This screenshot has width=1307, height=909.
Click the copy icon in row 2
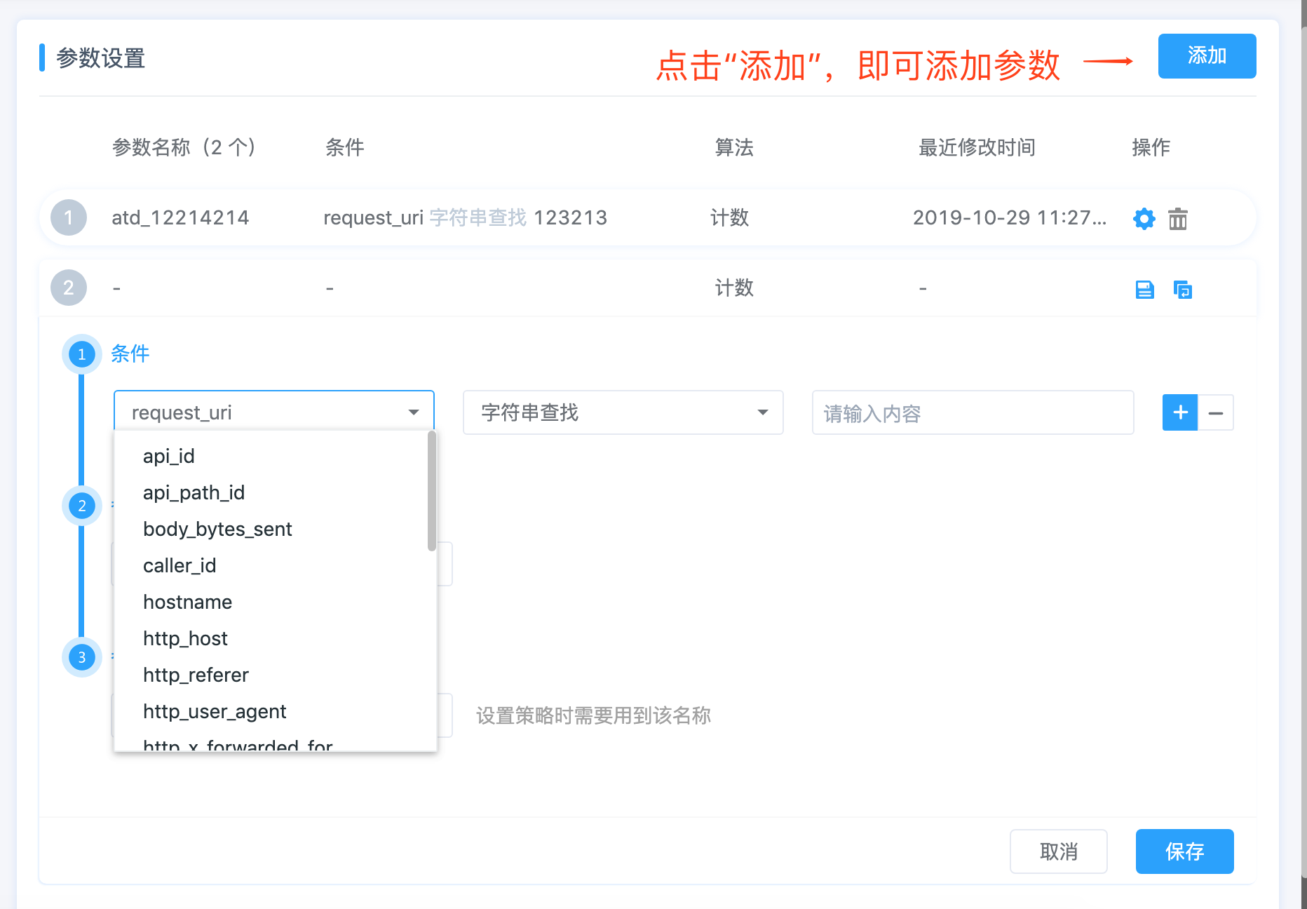click(x=1183, y=289)
